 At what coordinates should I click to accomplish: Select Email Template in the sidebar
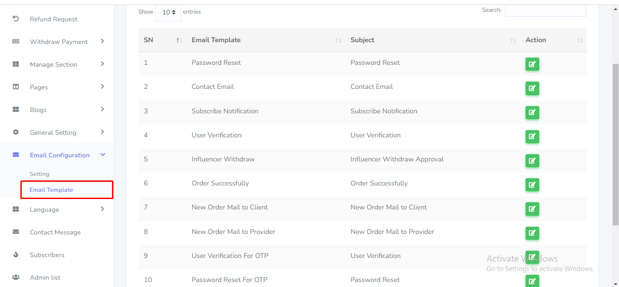[51, 190]
